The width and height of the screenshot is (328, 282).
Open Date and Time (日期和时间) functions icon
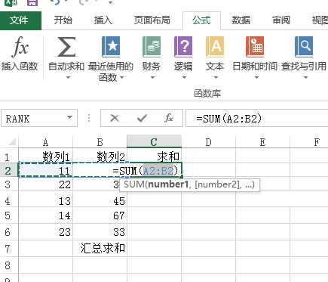tap(255, 47)
